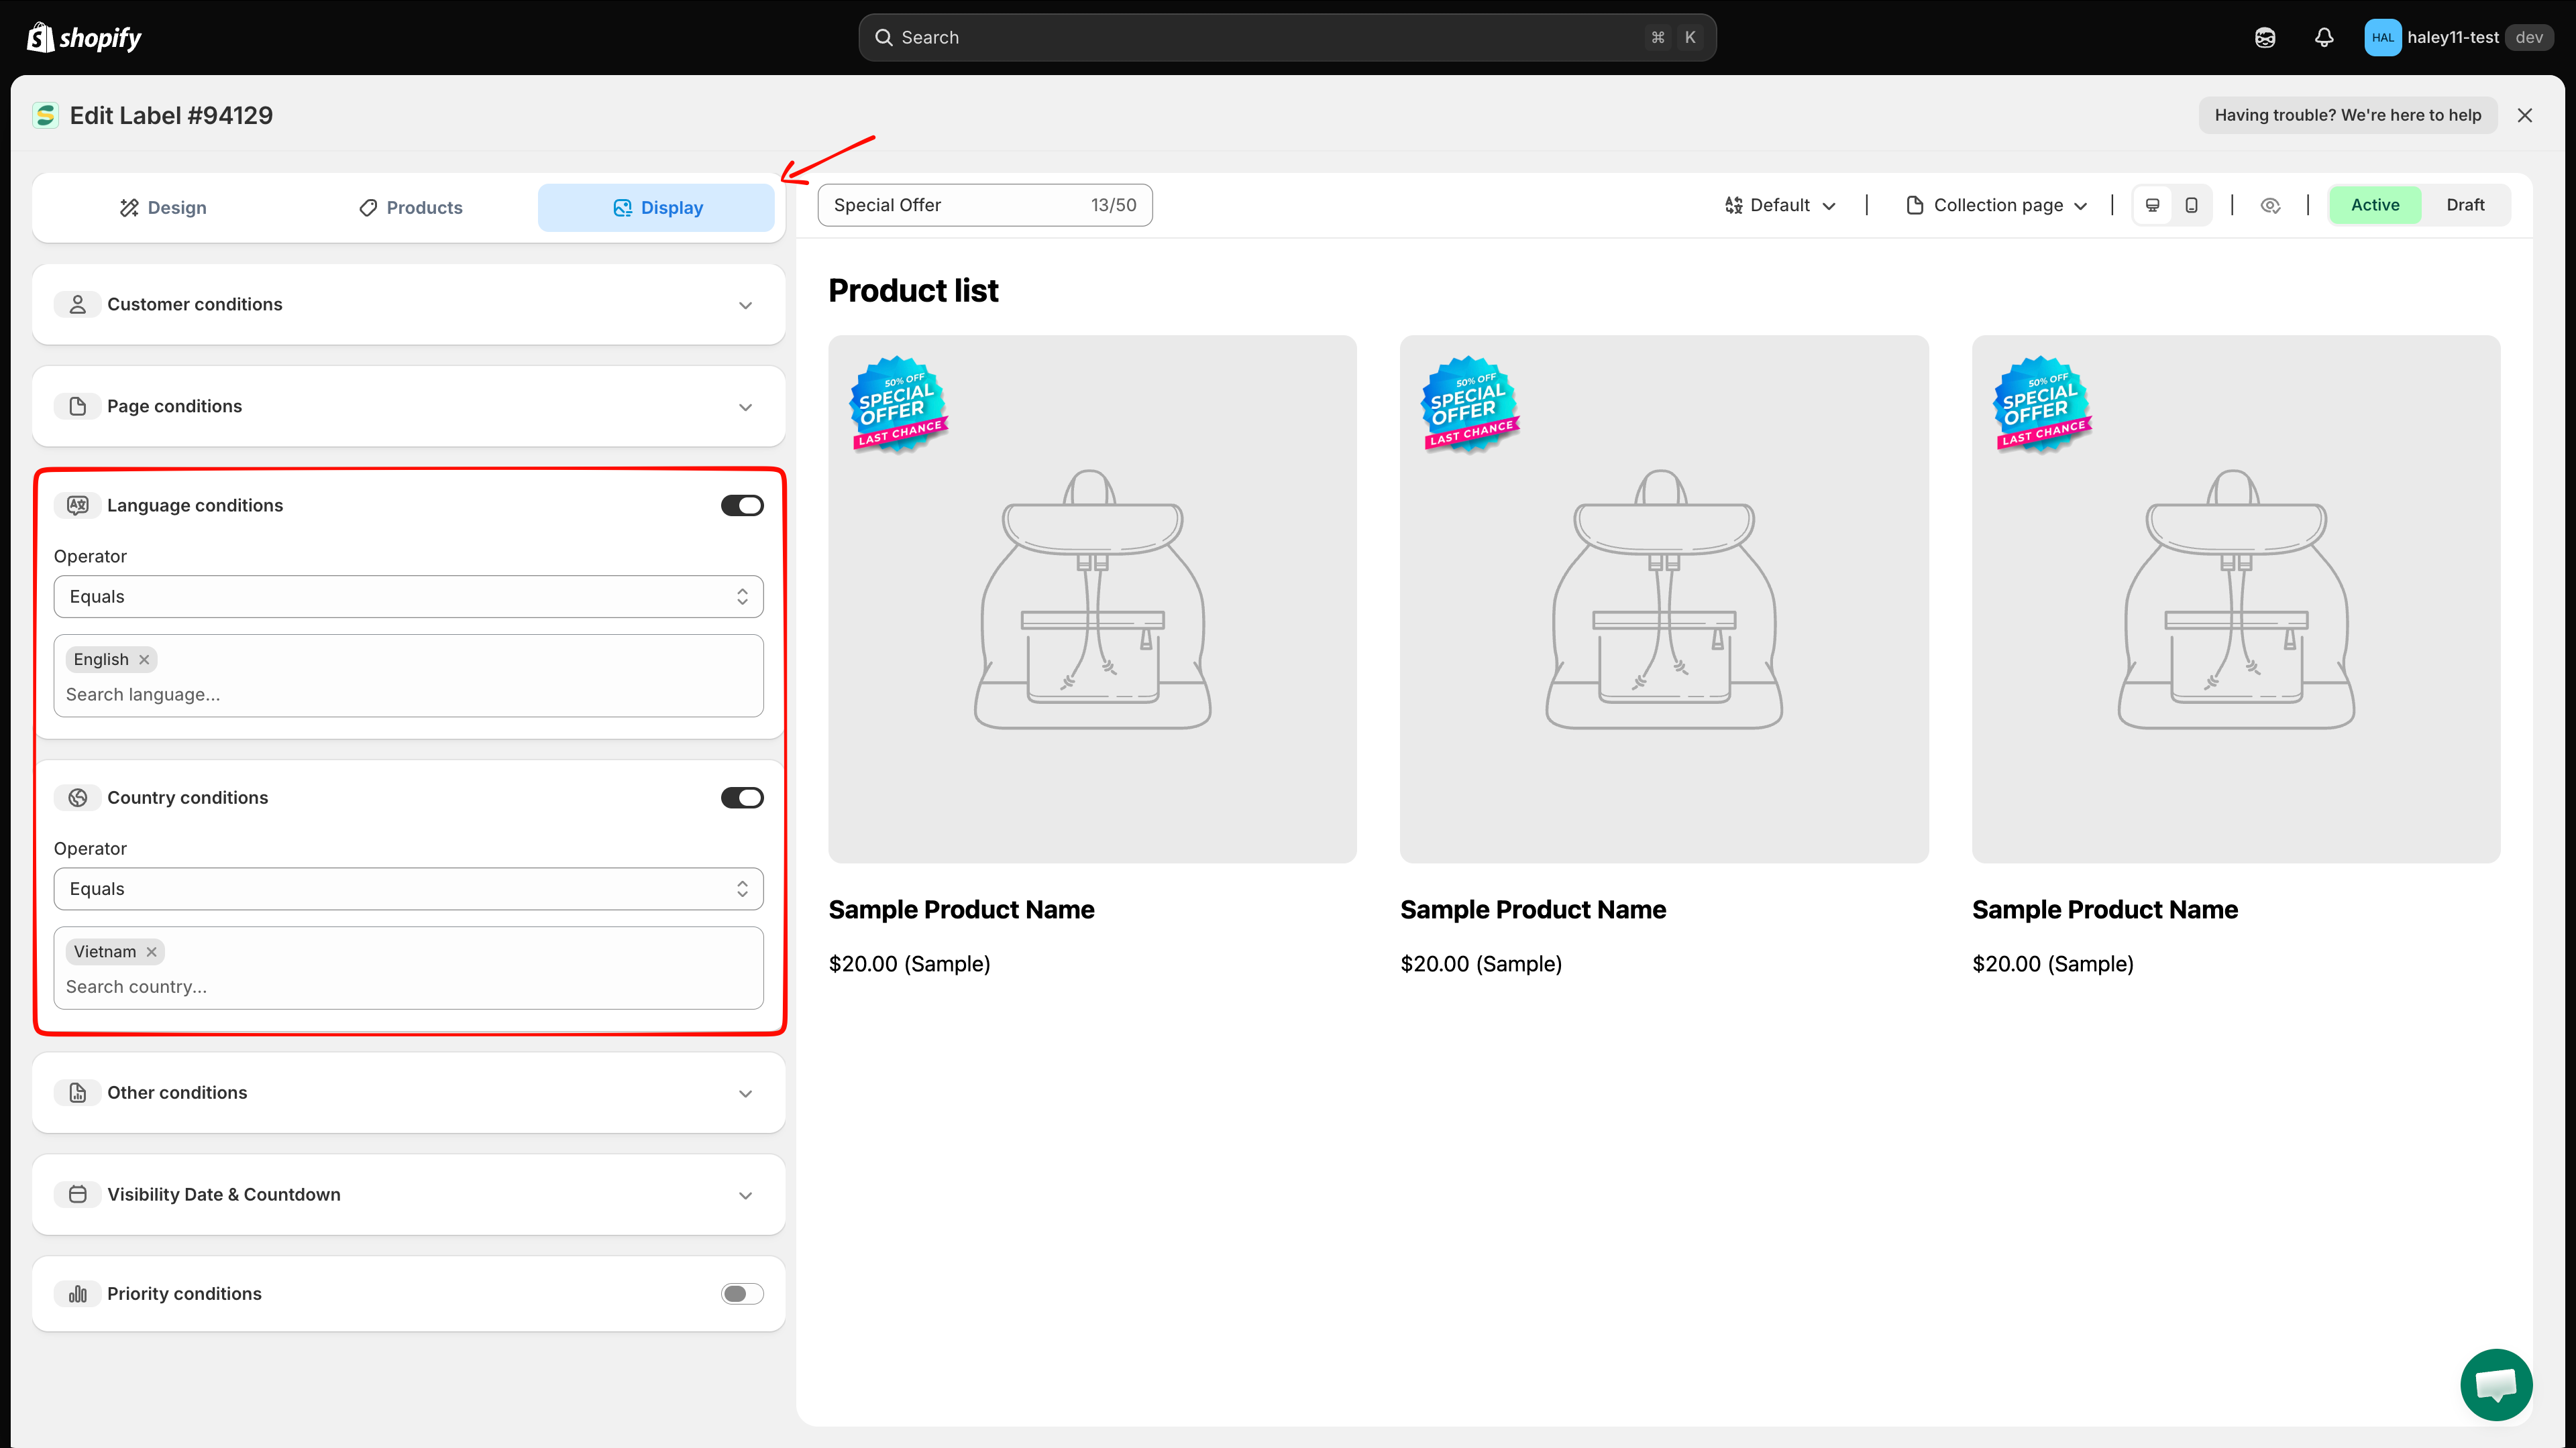This screenshot has height=1448, width=2576.
Task: Select the Display tab
Action: pyautogui.click(x=657, y=208)
